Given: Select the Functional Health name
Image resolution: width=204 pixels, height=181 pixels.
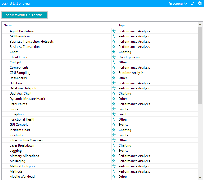Looking at the screenshot, I should 22,119.
